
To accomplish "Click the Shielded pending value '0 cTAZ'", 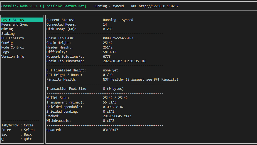I will coord(109,112).
